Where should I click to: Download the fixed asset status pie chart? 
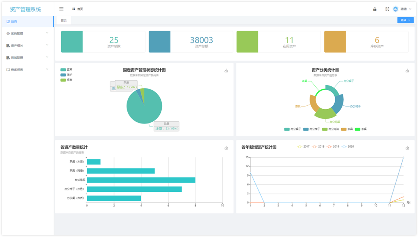tap(226, 70)
